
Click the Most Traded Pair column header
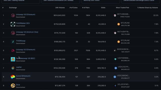pyautogui.click(x=123, y=8)
